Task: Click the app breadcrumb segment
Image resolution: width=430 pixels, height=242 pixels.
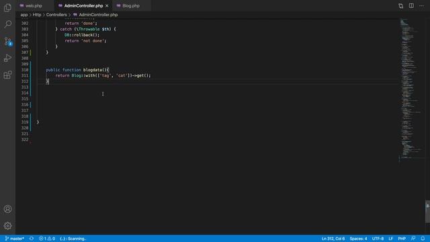Action: click(24, 15)
